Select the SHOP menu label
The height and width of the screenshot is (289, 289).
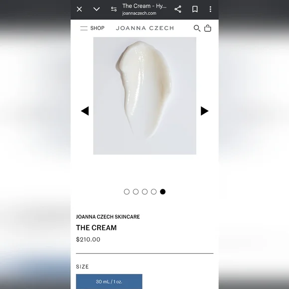(x=97, y=28)
